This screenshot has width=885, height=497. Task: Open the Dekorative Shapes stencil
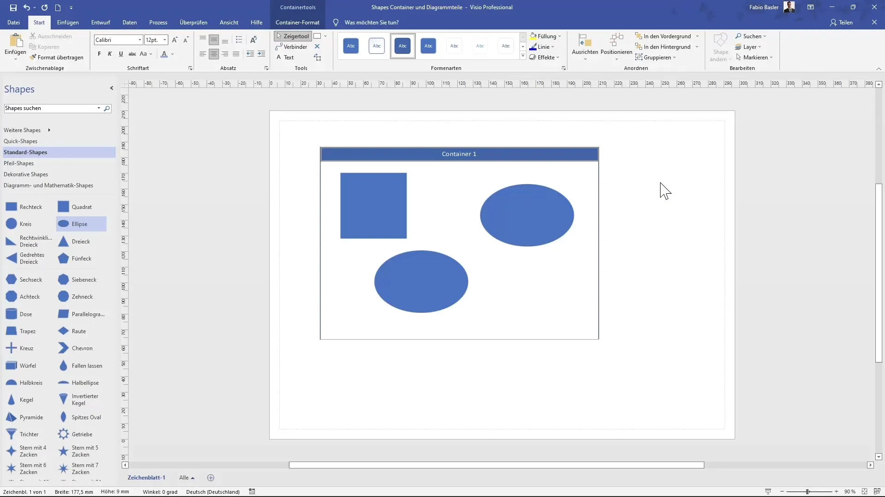coord(26,174)
